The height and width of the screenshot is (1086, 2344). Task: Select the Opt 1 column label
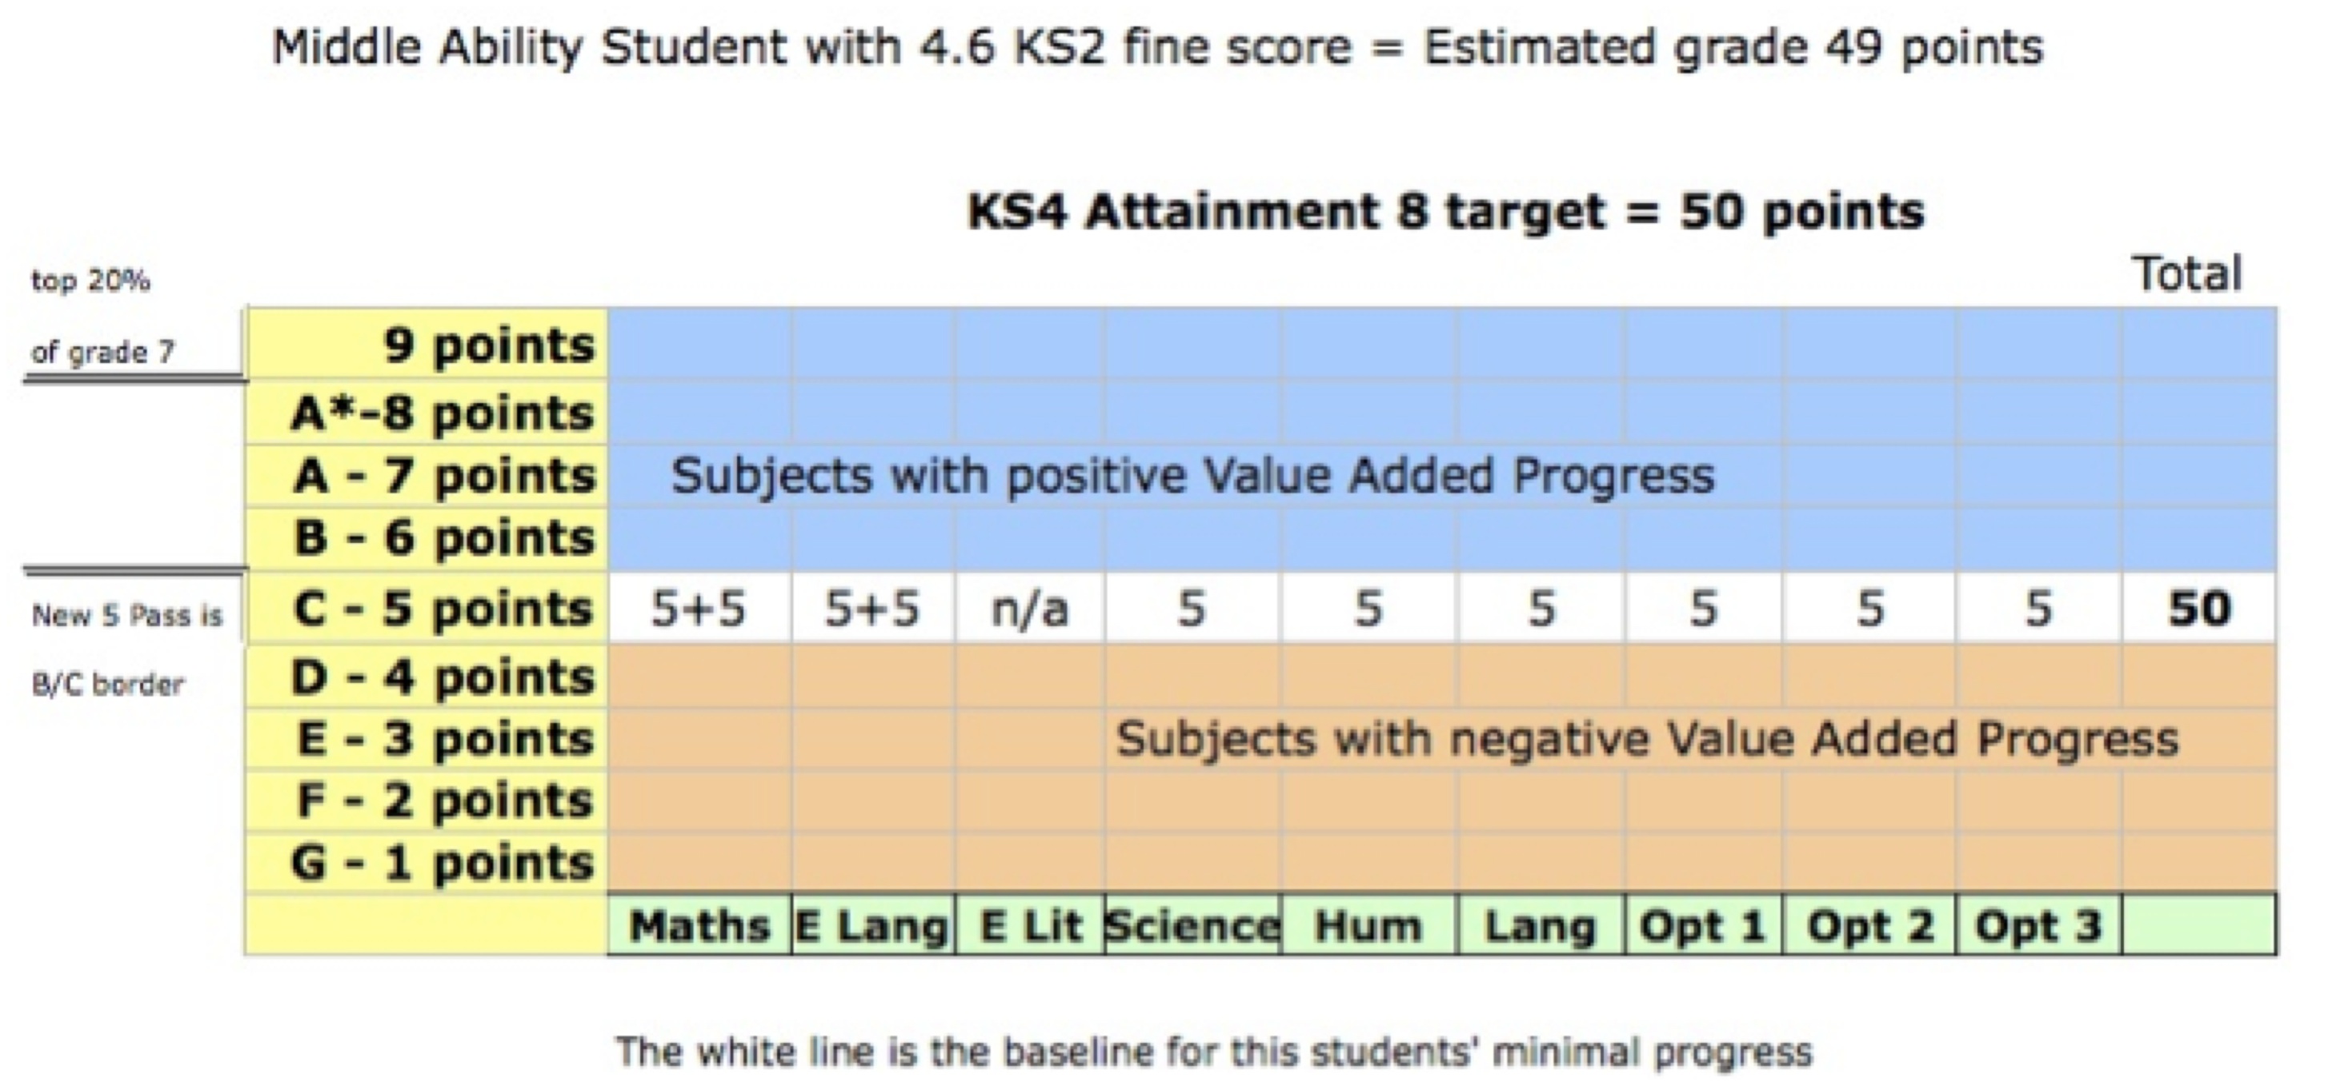1702,926
